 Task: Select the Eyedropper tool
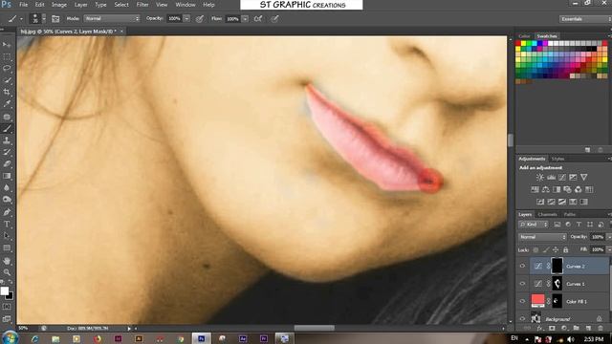click(7, 104)
